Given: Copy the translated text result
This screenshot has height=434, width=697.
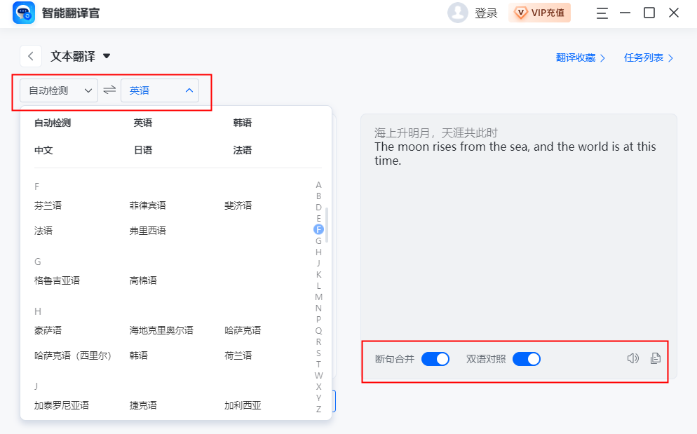Looking at the screenshot, I should (656, 358).
